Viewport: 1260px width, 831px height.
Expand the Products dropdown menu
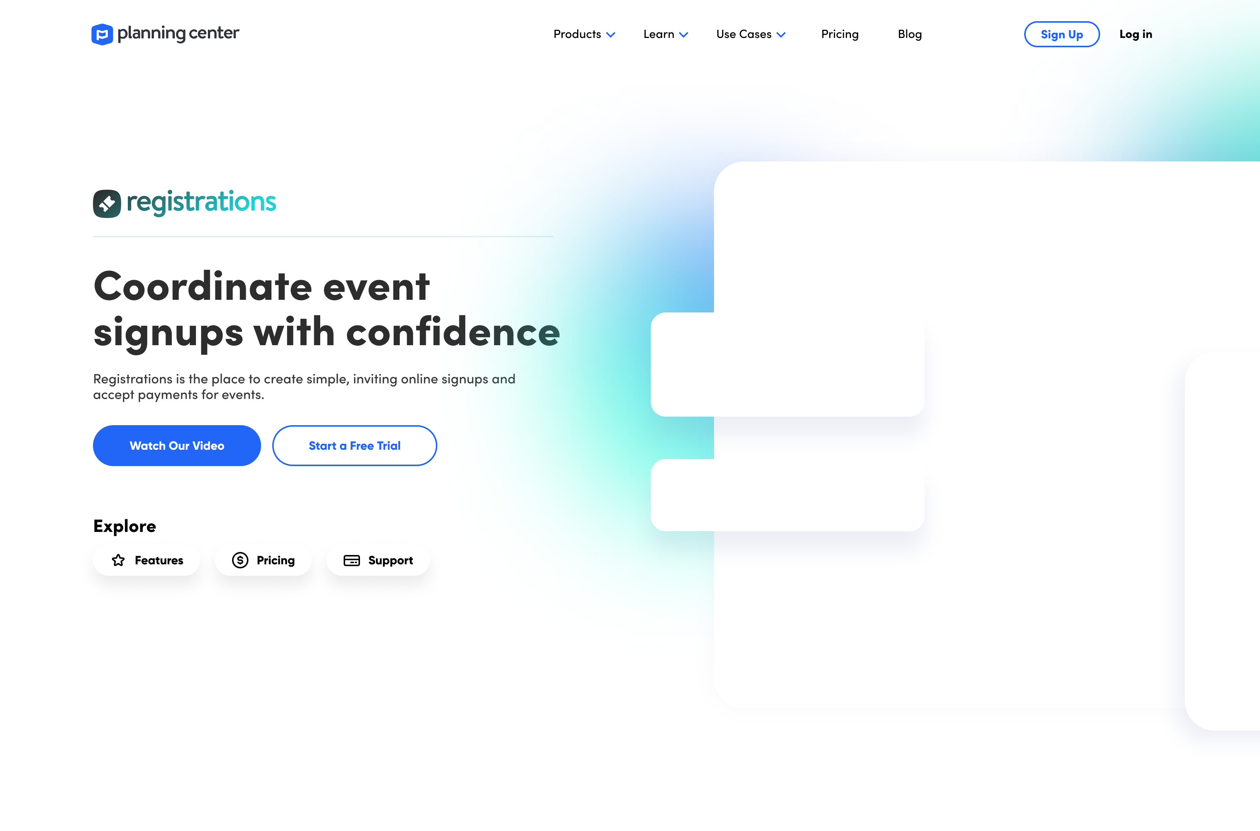point(584,34)
